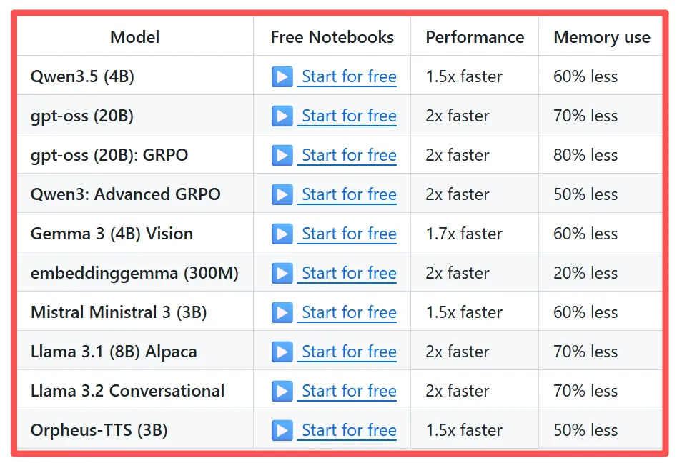
Task: Open Gemma 3 (4B) Vision Start for free link
Action: [348, 234]
